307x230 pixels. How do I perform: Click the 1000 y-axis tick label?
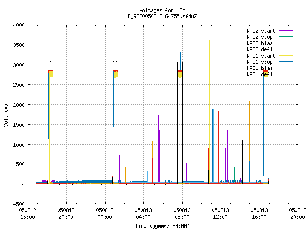(x=19, y=145)
